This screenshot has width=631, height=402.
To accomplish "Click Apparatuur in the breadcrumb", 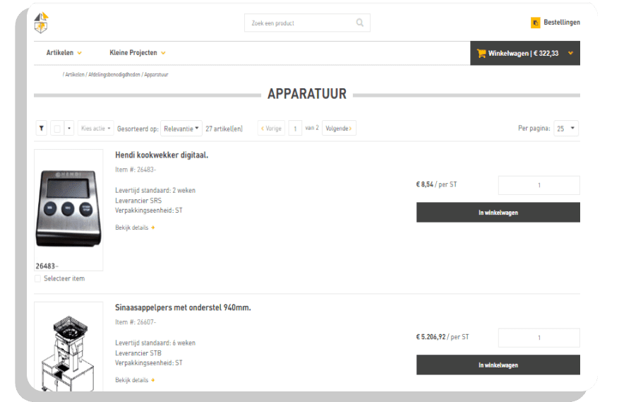I will click(156, 74).
